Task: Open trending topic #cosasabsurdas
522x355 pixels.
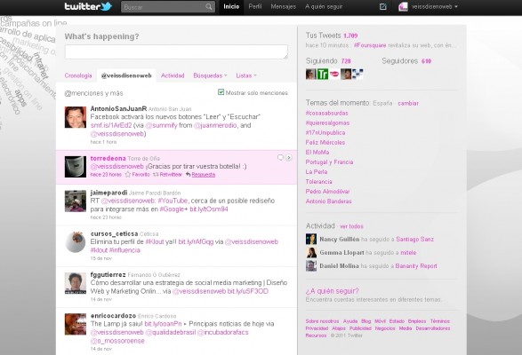Action: coord(327,113)
